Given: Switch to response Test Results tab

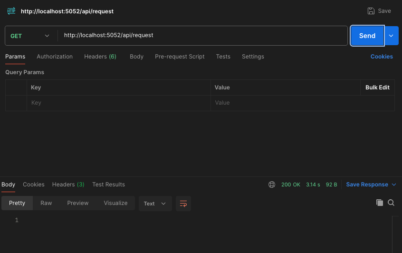Looking at the screenshot, I should 108,185.
